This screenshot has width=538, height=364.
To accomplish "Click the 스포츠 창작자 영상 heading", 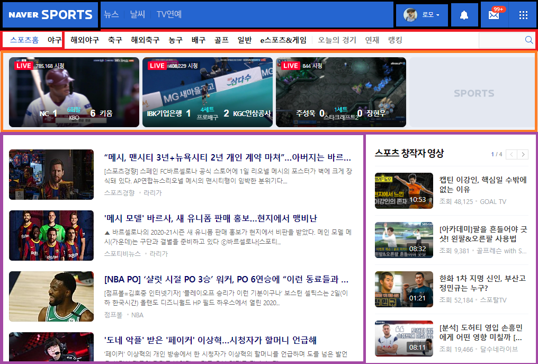I will point(409,153).
